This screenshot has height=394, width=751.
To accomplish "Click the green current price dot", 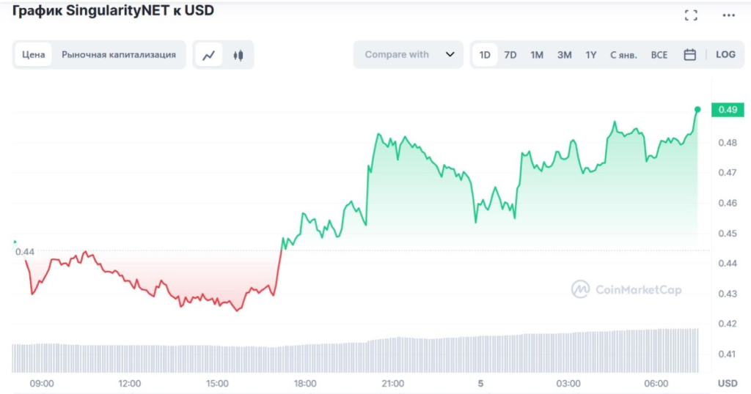I will pyautogui.click(x=697, y=109).
